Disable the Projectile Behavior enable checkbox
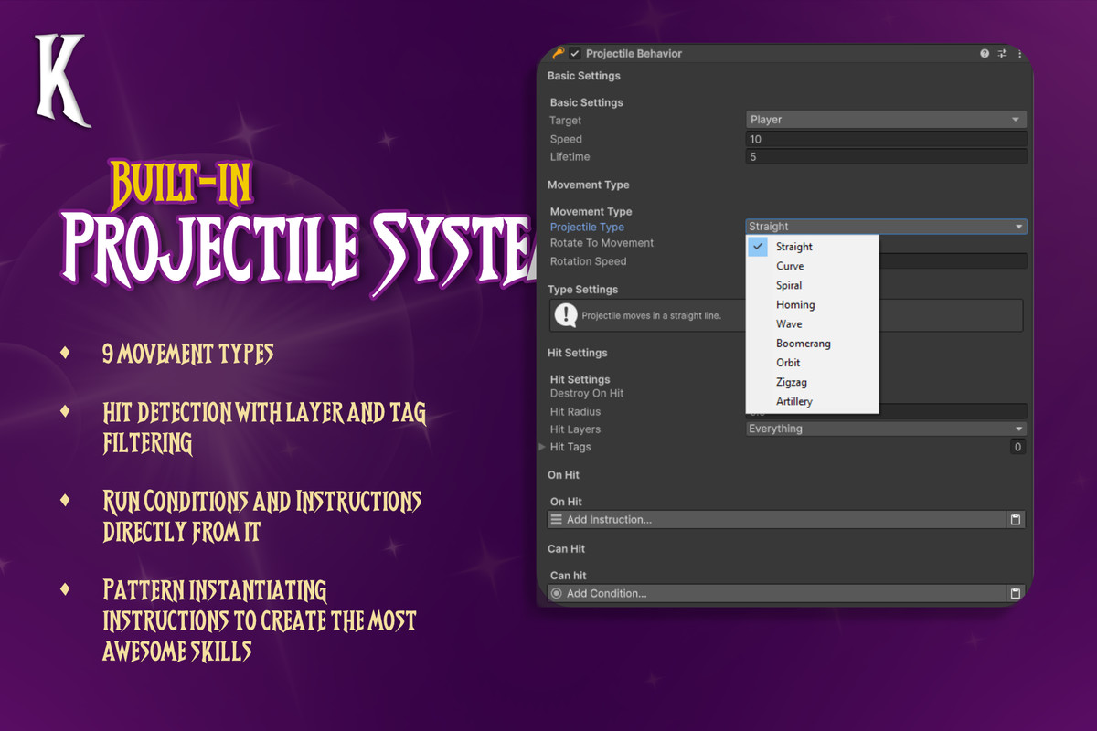The image size is (1097, 731). [574, 53]
